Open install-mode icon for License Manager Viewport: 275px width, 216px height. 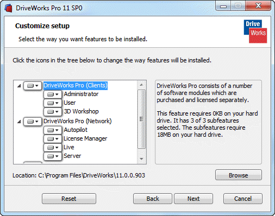[x=53, y=139]
